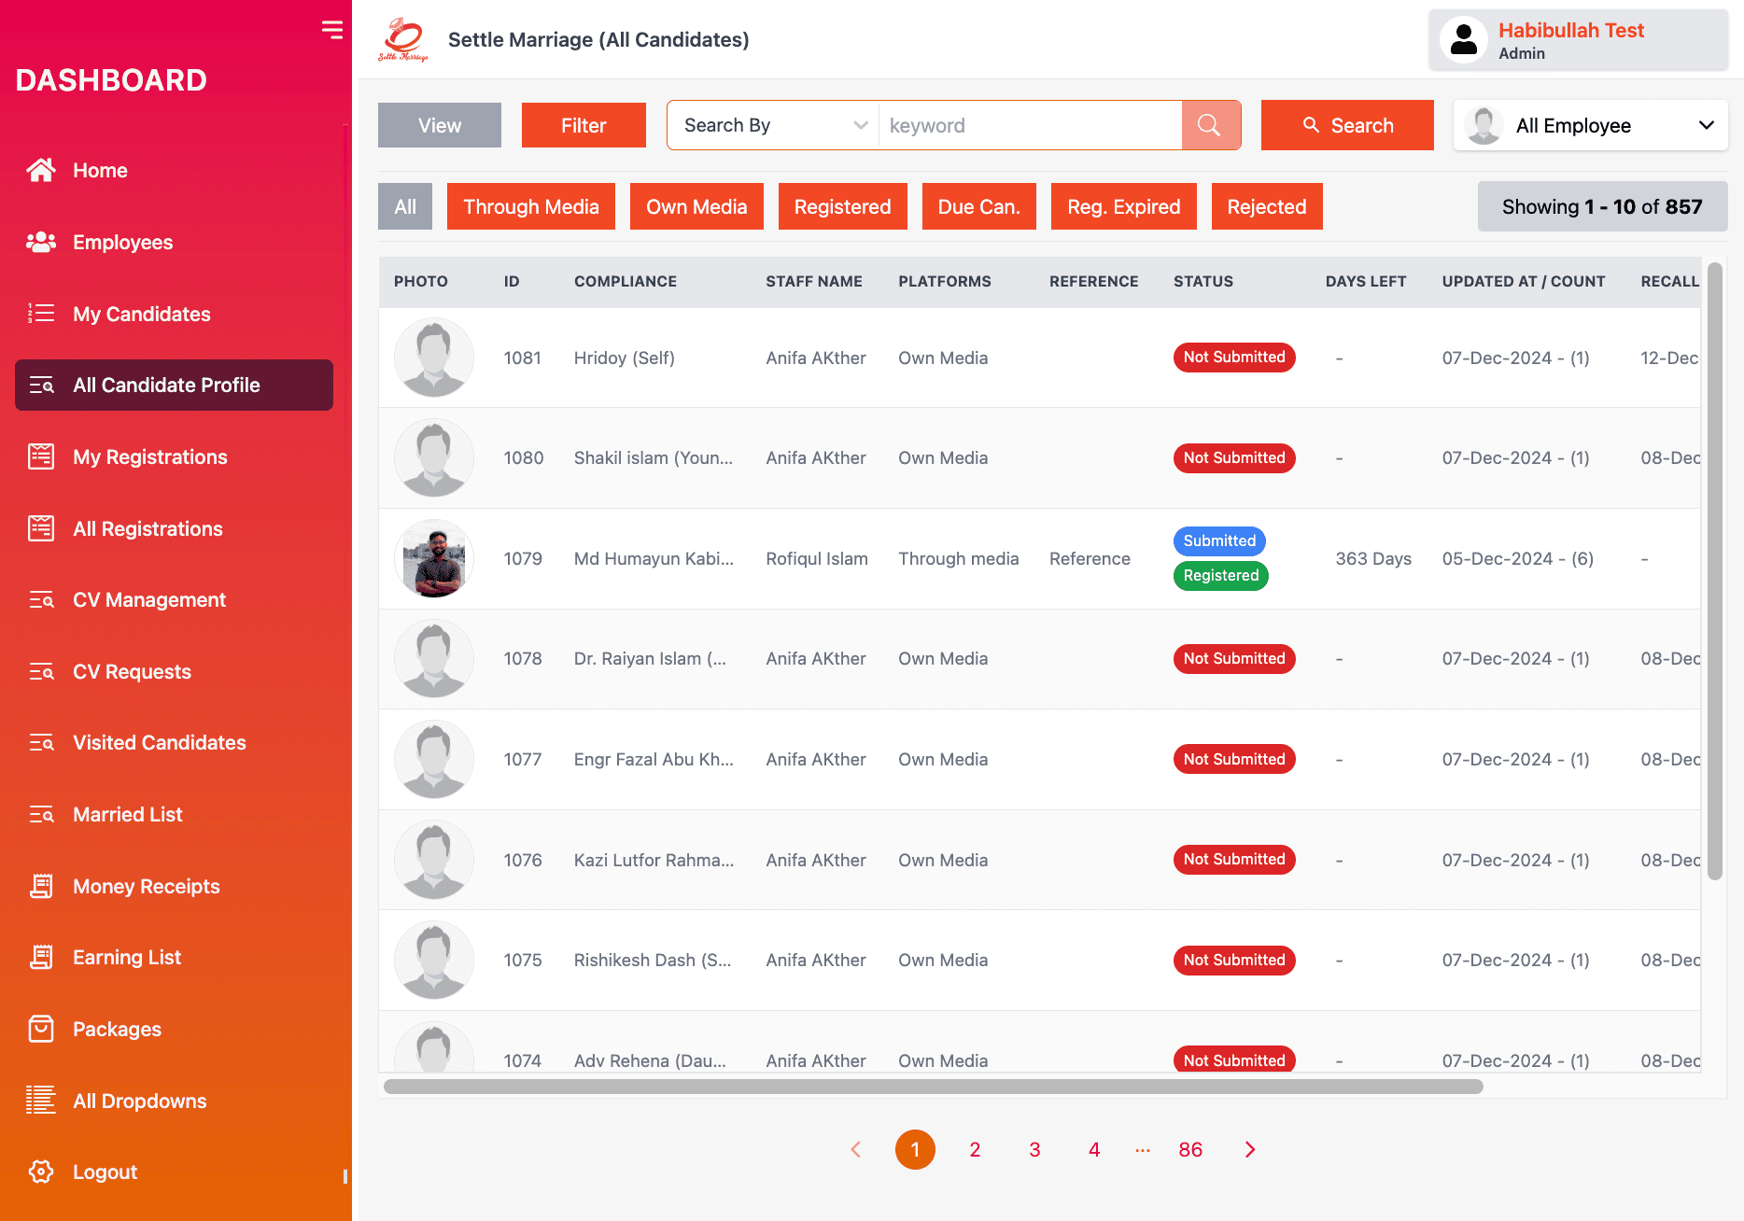Open the All Employee dropdown

point(1590,125)
